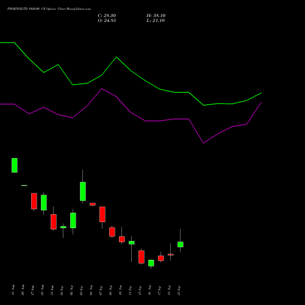Viewport: 305px width, 305px height.
Task: Click the 21 Sep date axis label
Action: click(x=179, y=290)
